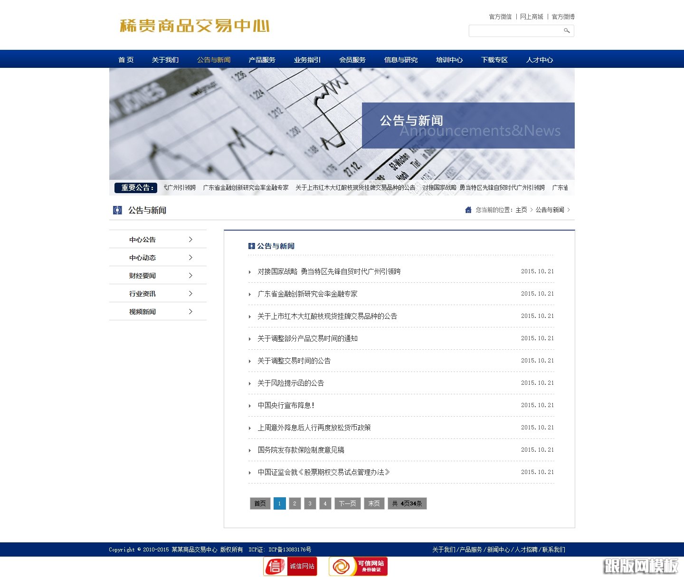
Task: Click the 可信网站 identity verification badge
Action: [x=357, y=566]
